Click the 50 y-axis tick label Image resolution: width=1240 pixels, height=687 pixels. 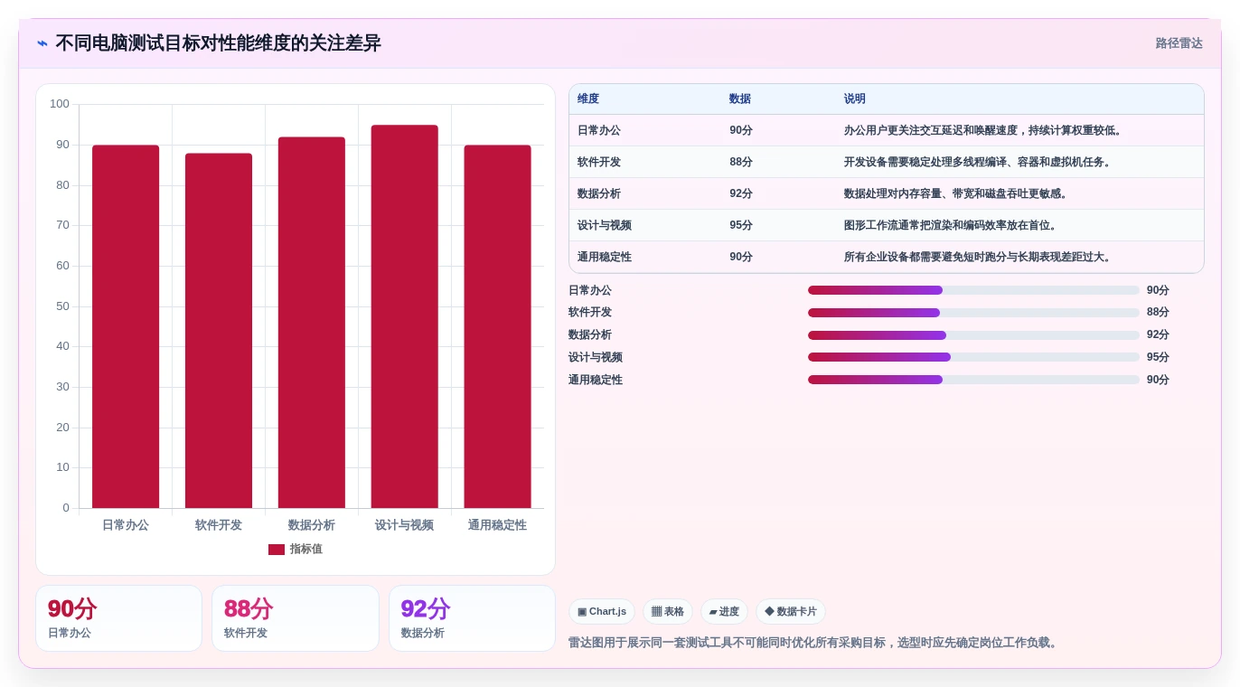(63, 306)
